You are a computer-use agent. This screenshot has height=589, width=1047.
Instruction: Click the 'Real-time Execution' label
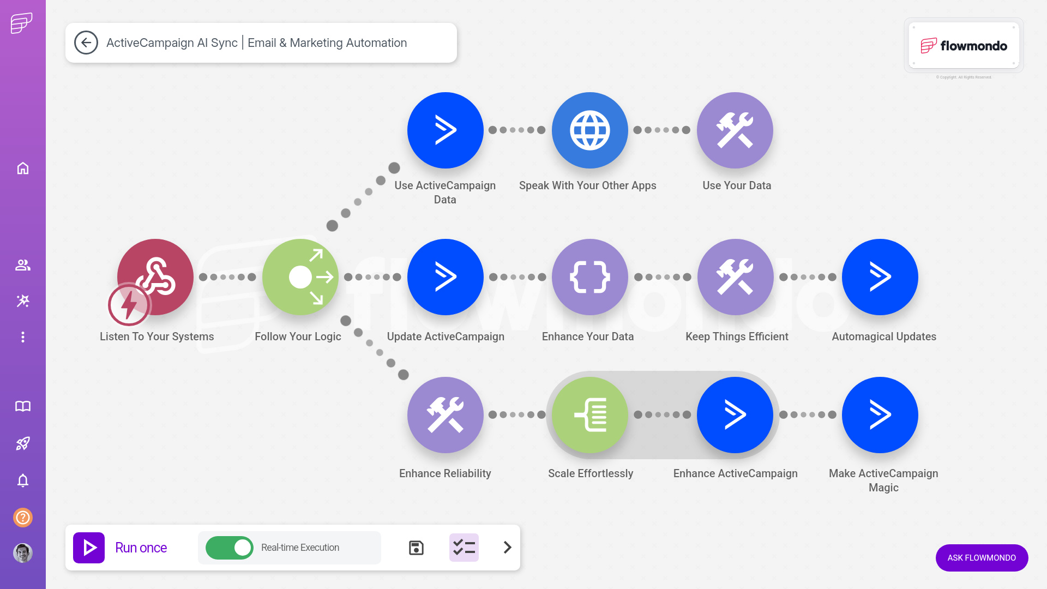[300, 548]
